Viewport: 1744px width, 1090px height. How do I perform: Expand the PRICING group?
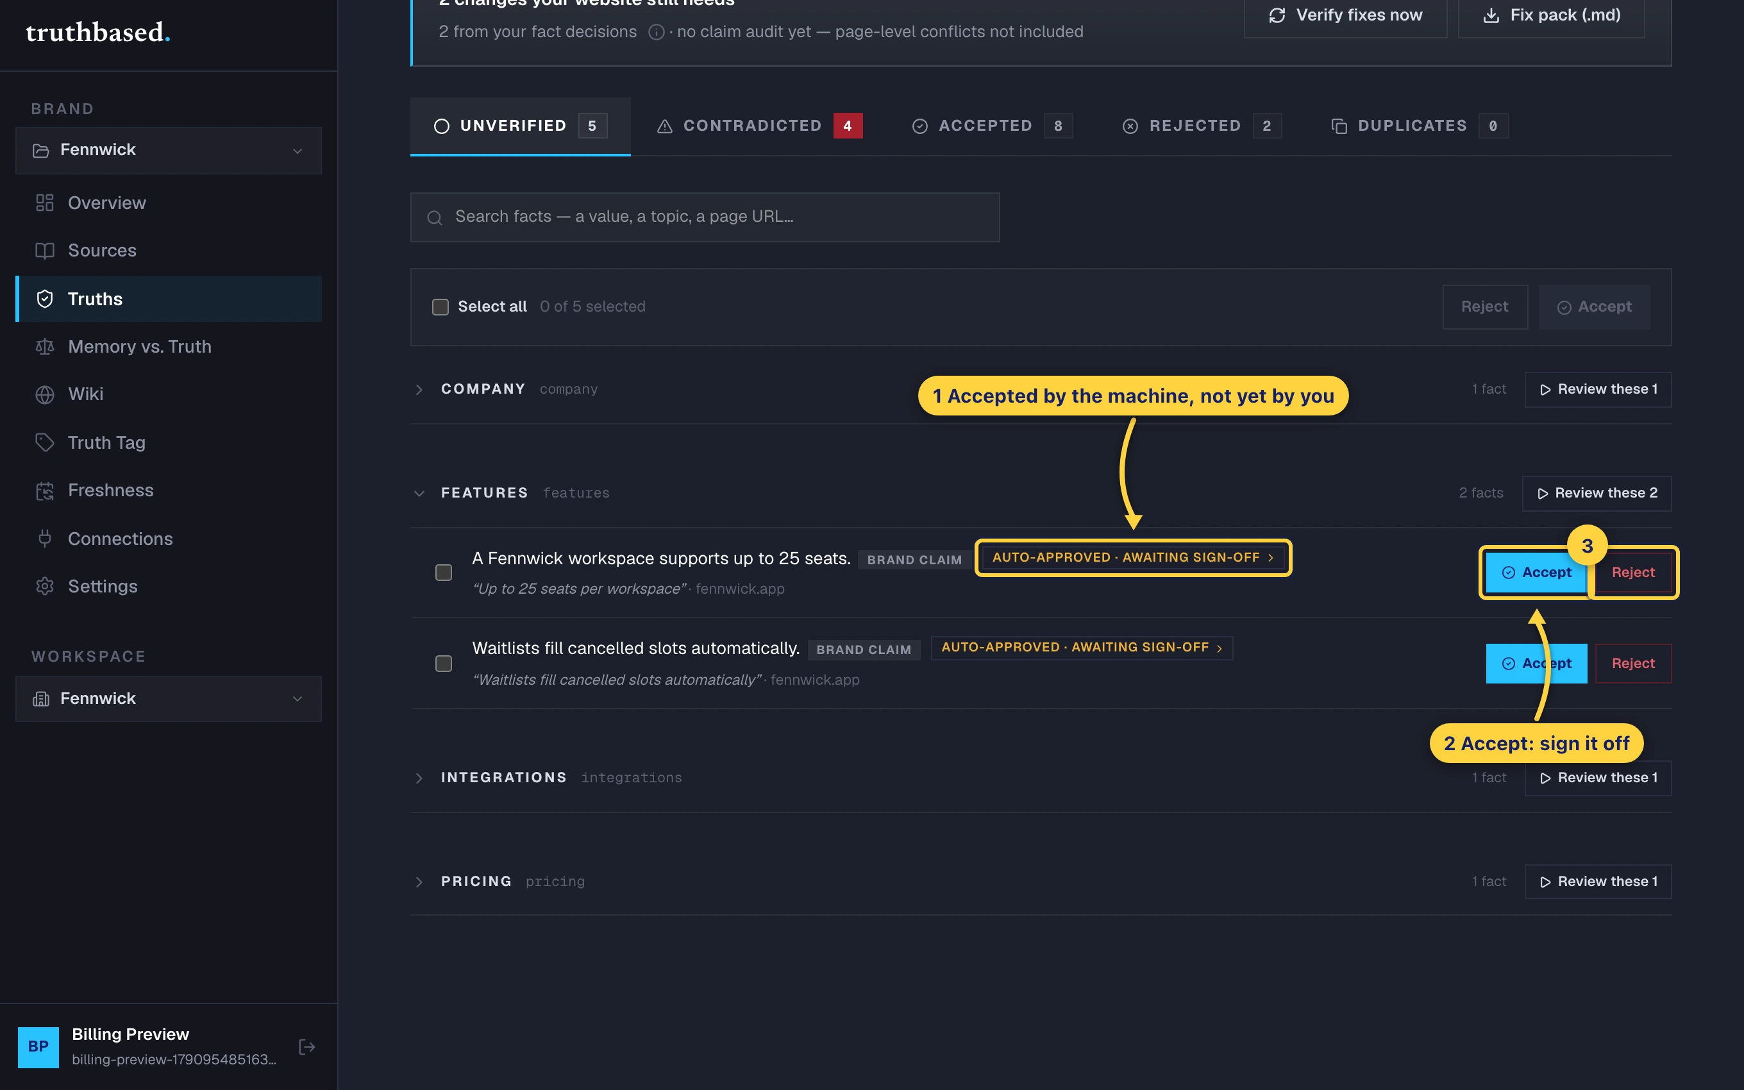tap(419, 882)
